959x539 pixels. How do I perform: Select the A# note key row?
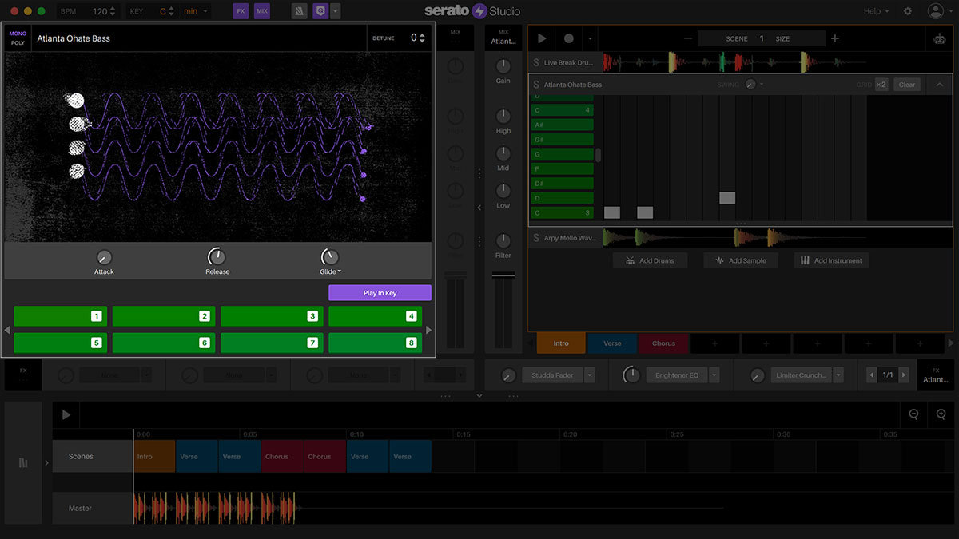pyautogui.click(x=562, y=125)
